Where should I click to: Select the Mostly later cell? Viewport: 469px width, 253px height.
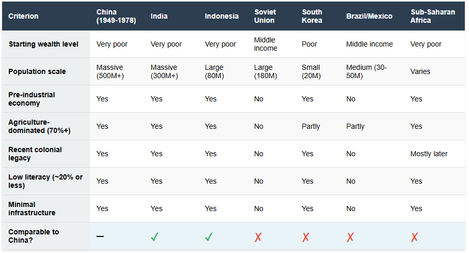click(429, 154)
